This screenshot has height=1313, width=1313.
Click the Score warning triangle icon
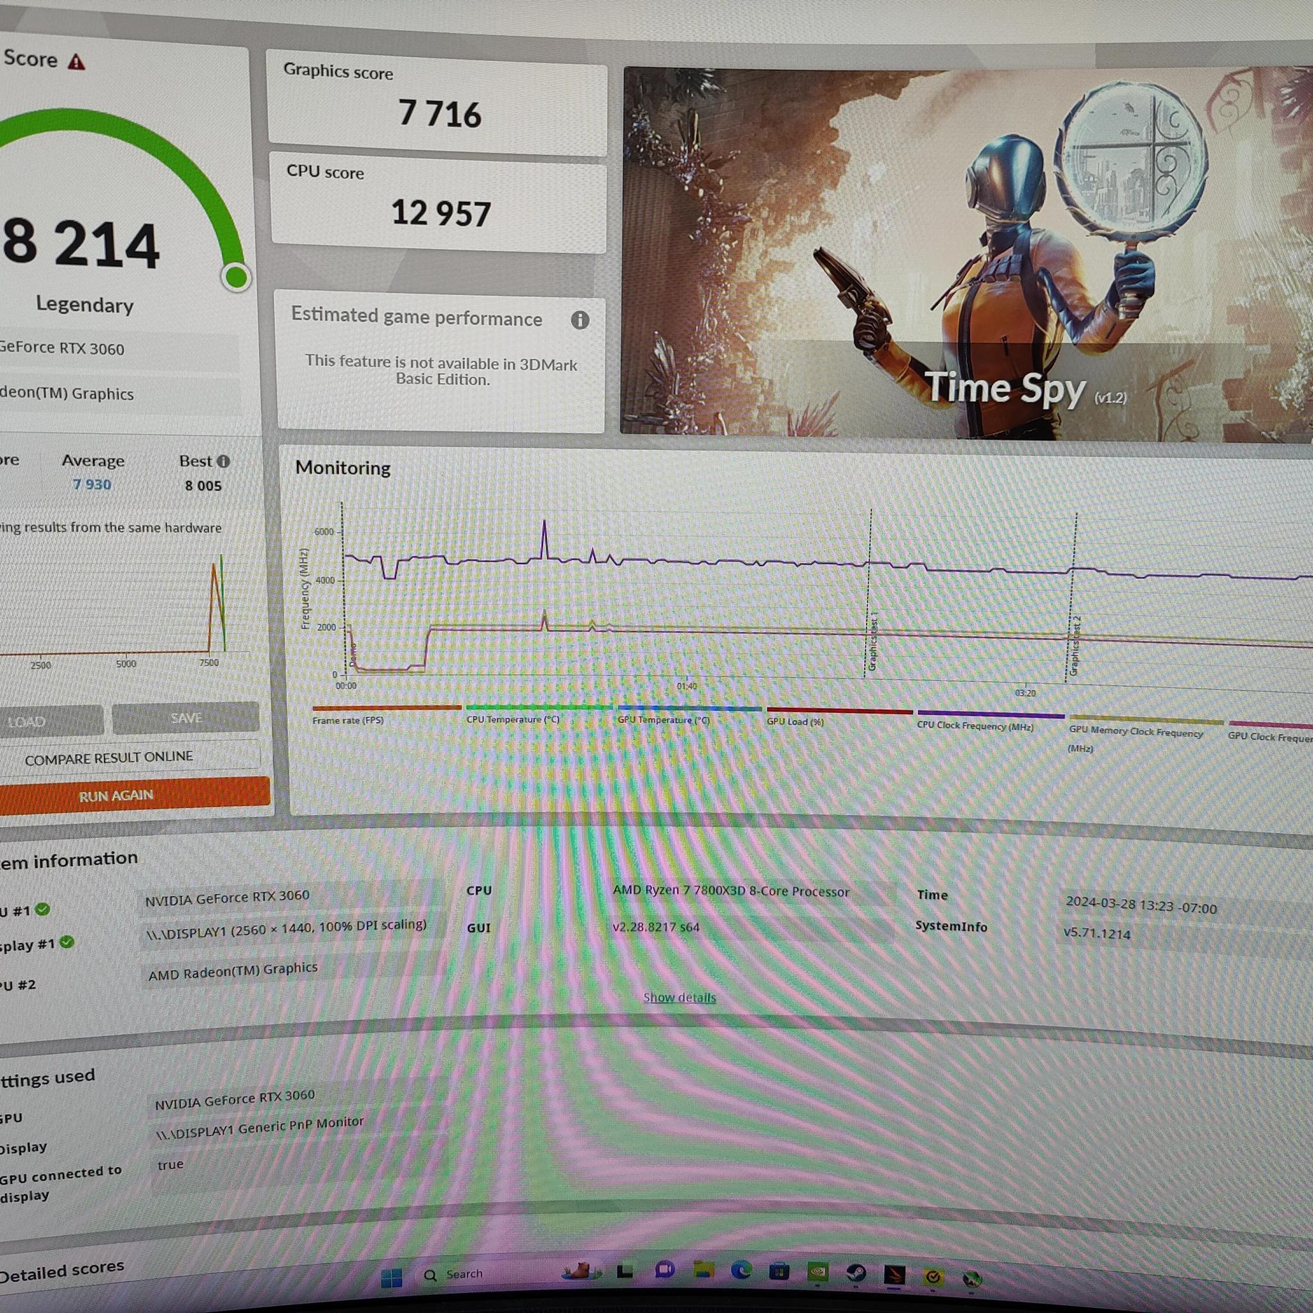(76, 62)
